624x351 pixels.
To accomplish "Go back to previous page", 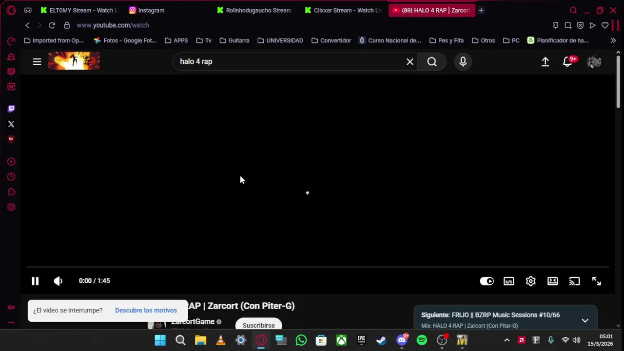I will tap(27, 25).
